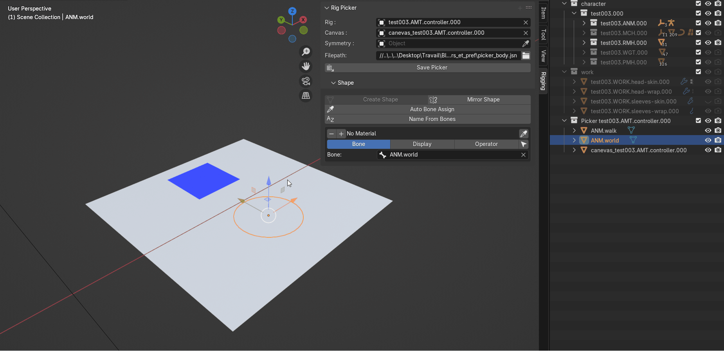Switch to the Display tab
Image resolution: width=724 pixels, height=351 pixels.
422,144
